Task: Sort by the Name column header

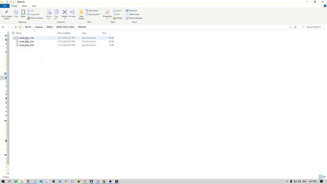Action: click(18, 33)
